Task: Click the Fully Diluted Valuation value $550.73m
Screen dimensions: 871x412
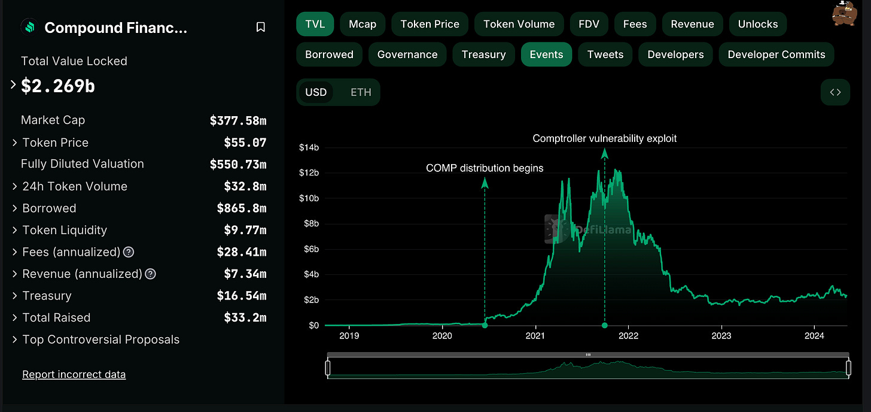Action: [x=238, y=164]
